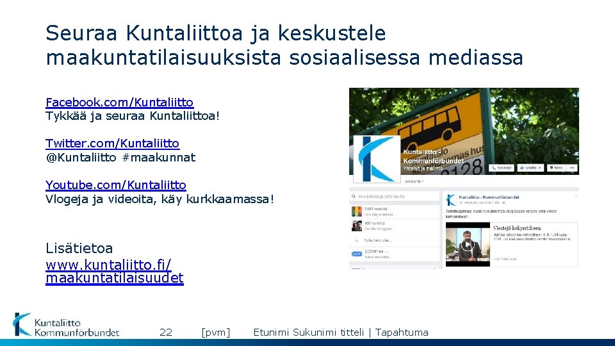The width and height of the screenshot is (615, 346).
Task: Open the Facebook.com/Kuntaliitto link
Action: [120, 103]
